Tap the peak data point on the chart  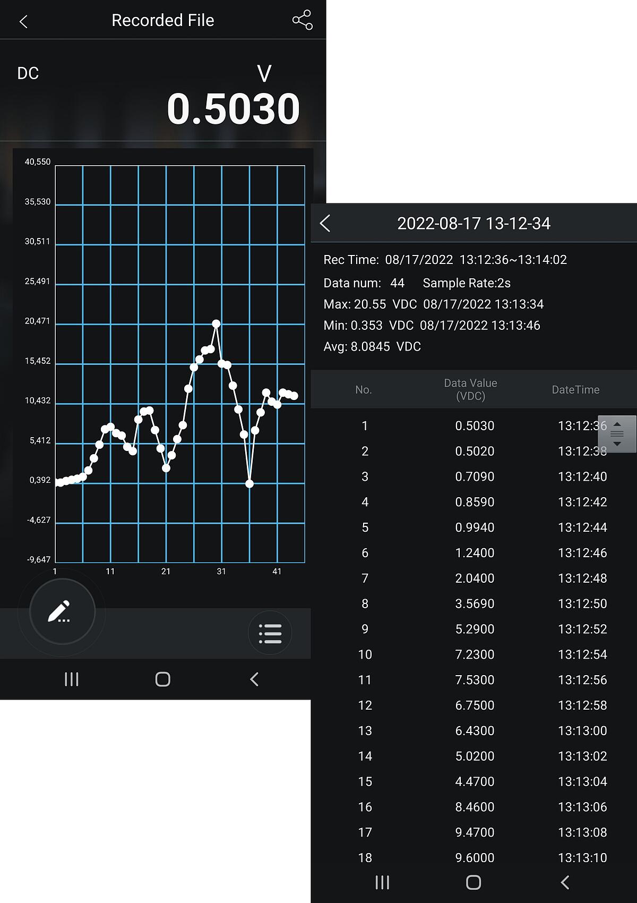coord(216,323)
